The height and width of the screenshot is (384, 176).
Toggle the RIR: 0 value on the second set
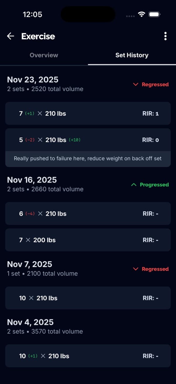pos(151,140)
